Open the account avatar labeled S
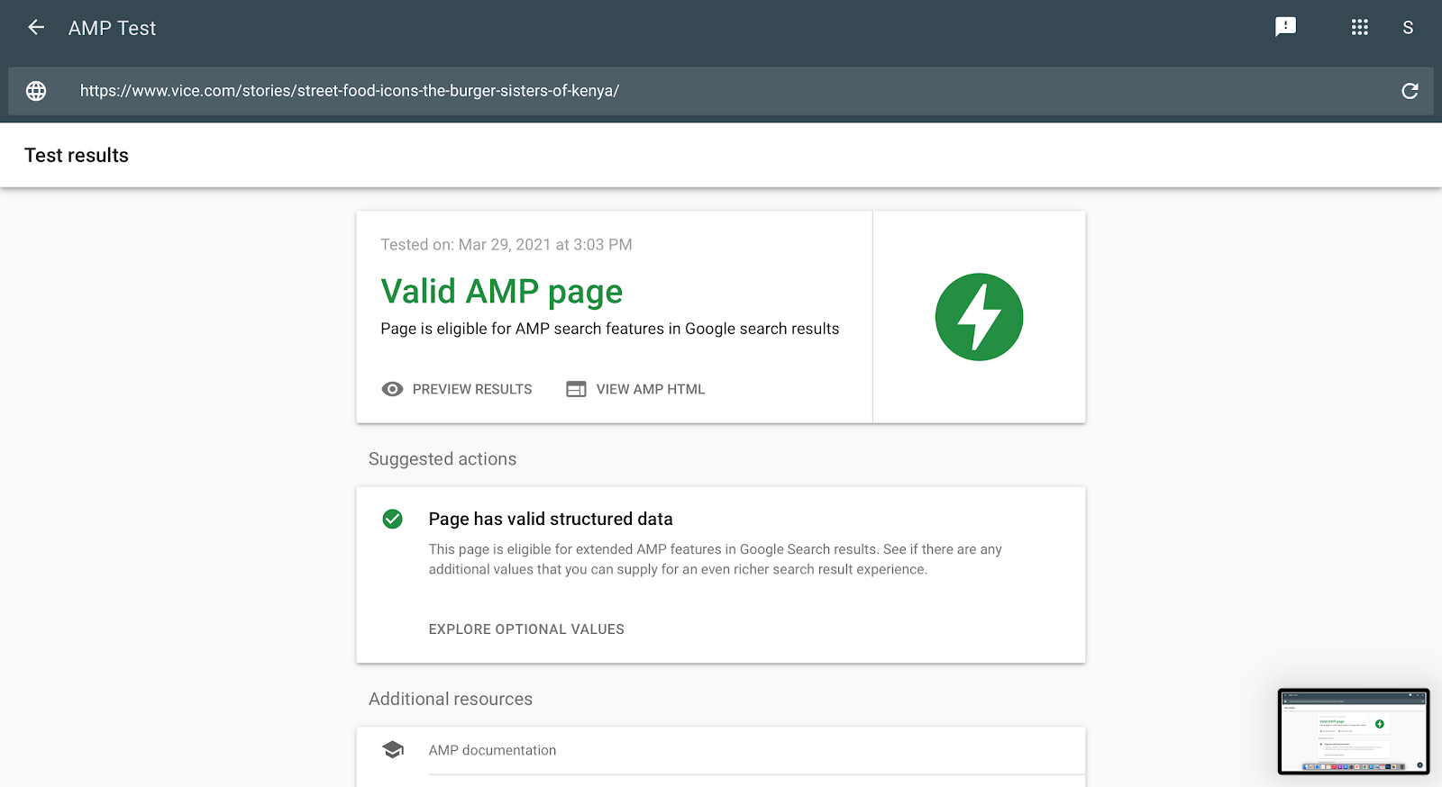 pos(1407,28)
